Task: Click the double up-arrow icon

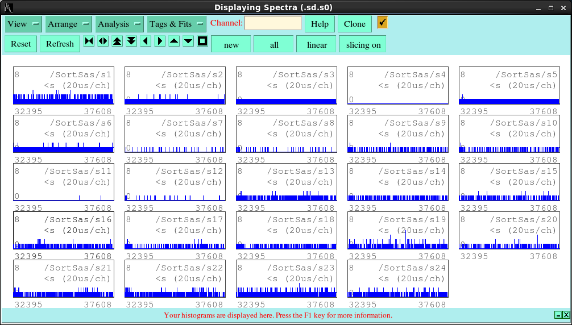Action: tap(117, 41)
